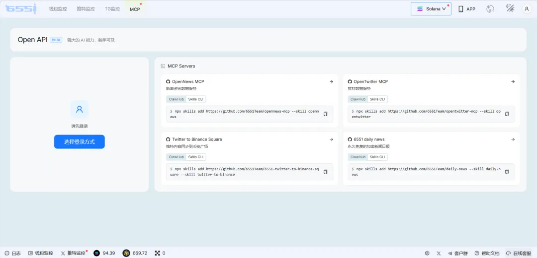Click the 永久免费的加密新闻日报 description
This screenshot has width=537, height=258.
tap(369, 146)
